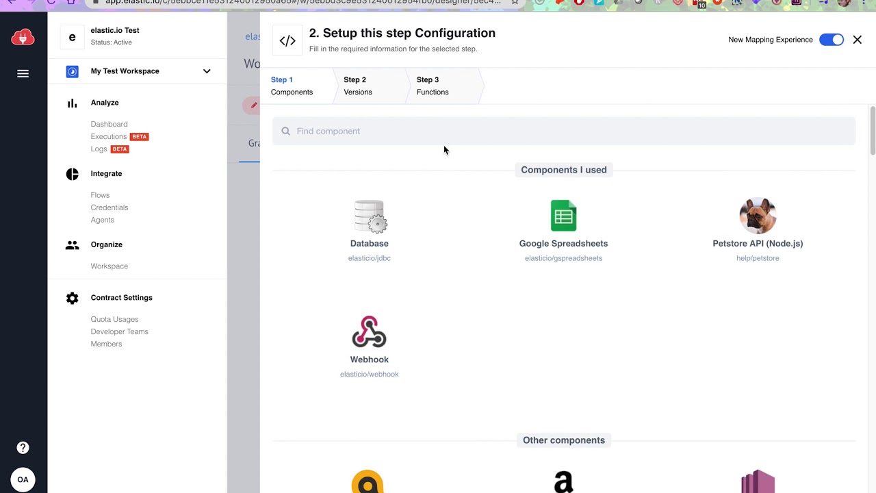Screen dimensions: 876x493
Task: Select the purple stacked component icon
Action: (x=758, y=481)
